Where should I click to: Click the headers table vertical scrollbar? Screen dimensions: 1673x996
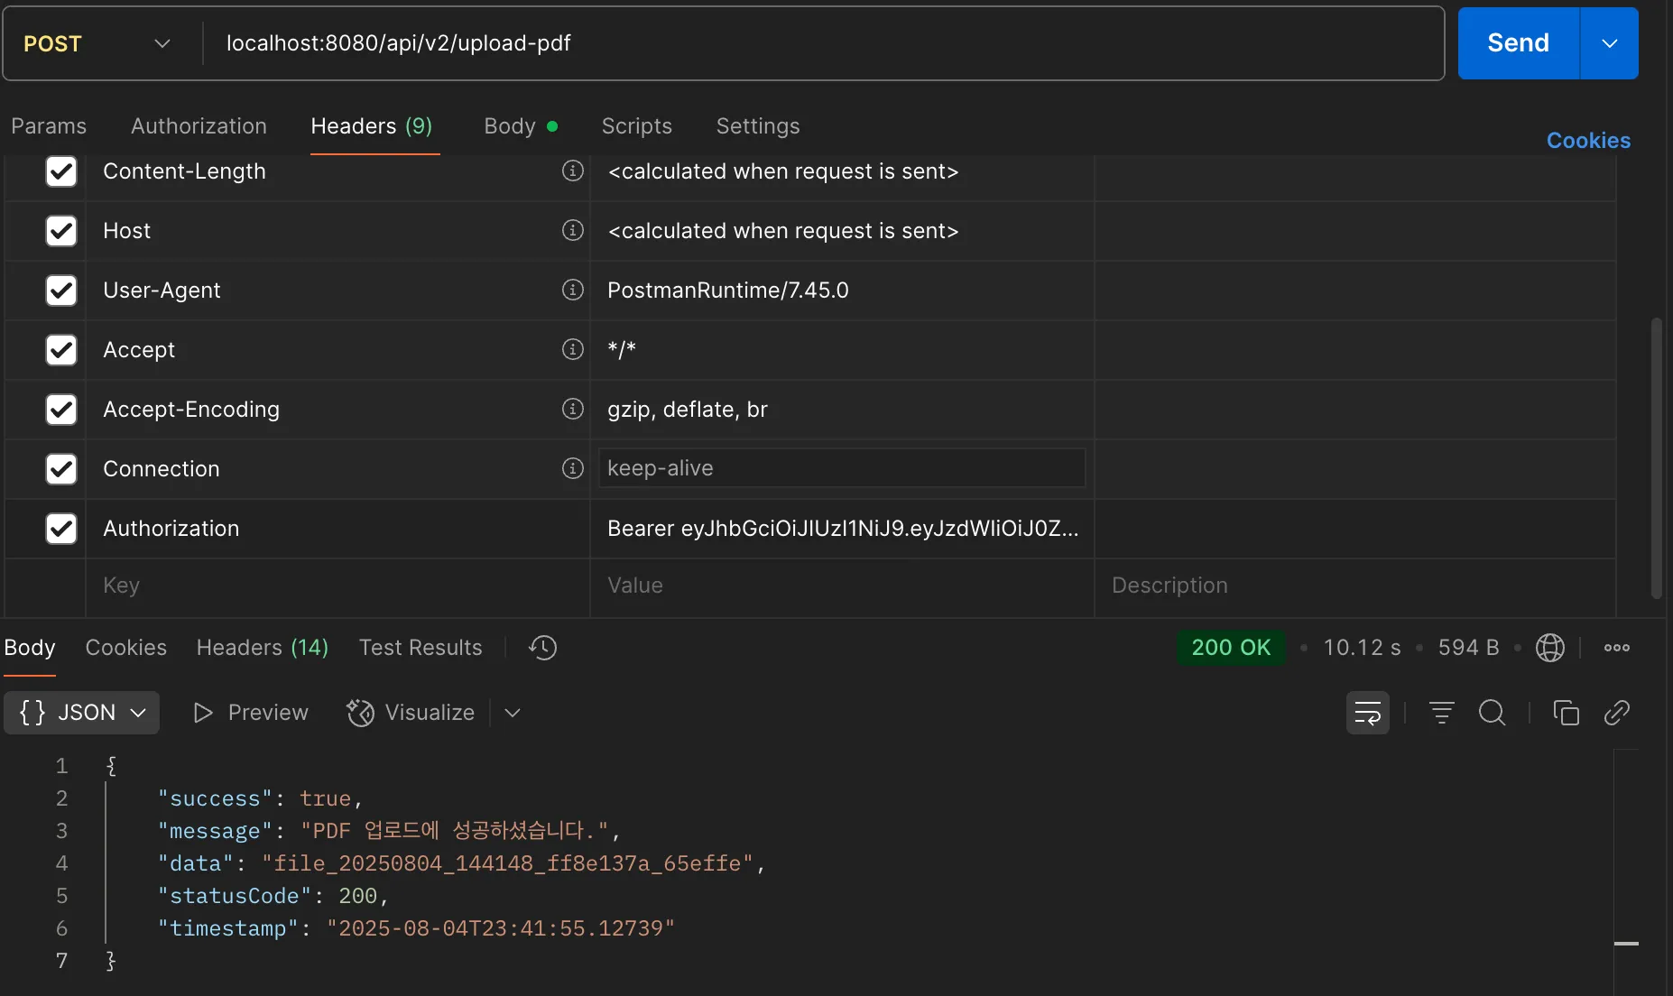1656,457
